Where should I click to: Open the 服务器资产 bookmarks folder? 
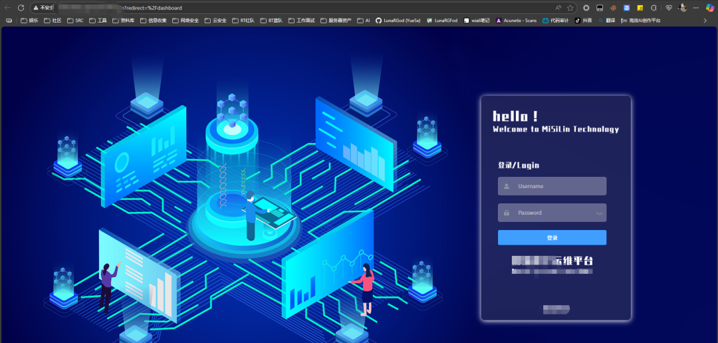(336, 20)
